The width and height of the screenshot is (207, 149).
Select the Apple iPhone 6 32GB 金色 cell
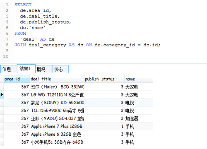[x=57, y=134]
